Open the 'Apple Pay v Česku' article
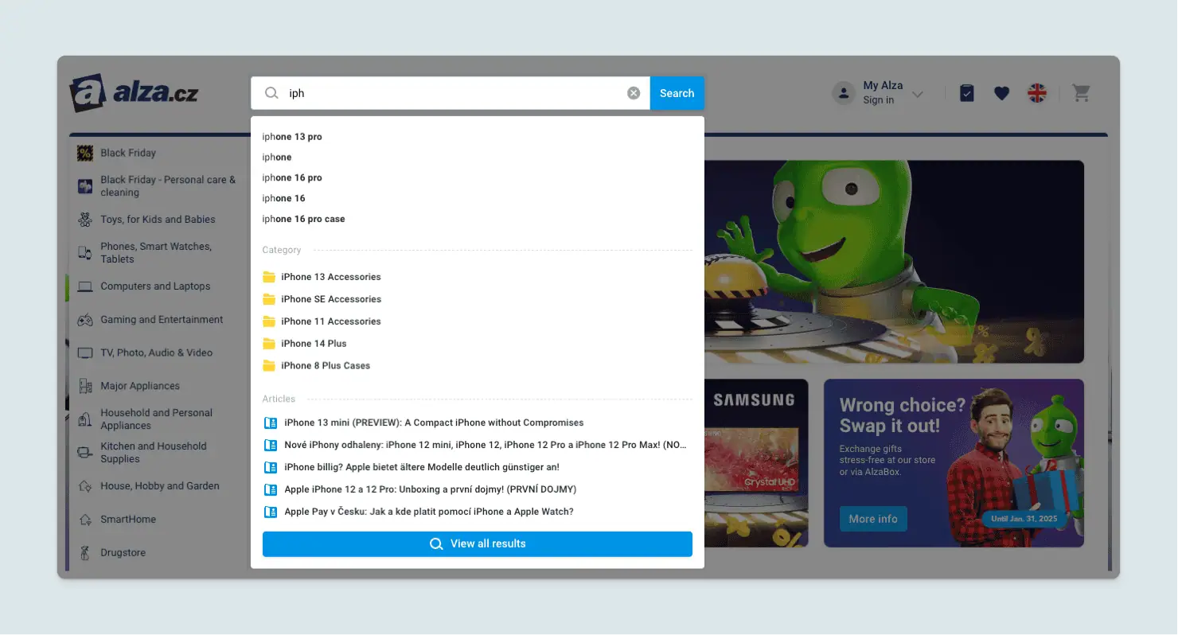This screenshot has width=1178, height=635. pyautogui.click(x=429, y=512)
